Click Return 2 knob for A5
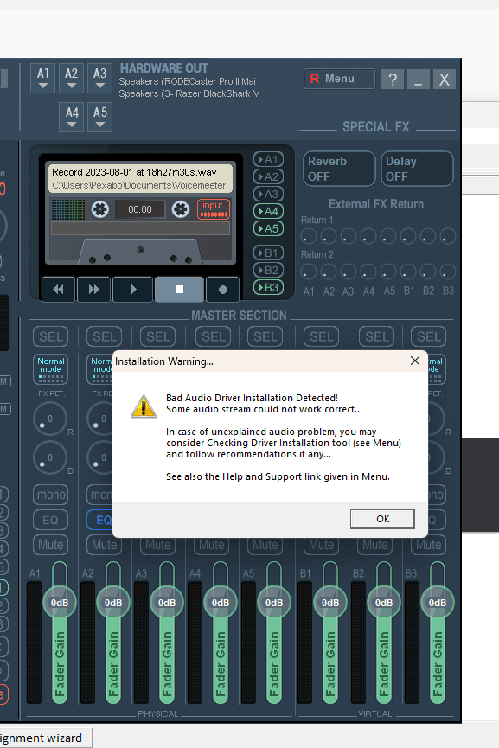 (388, 272)
